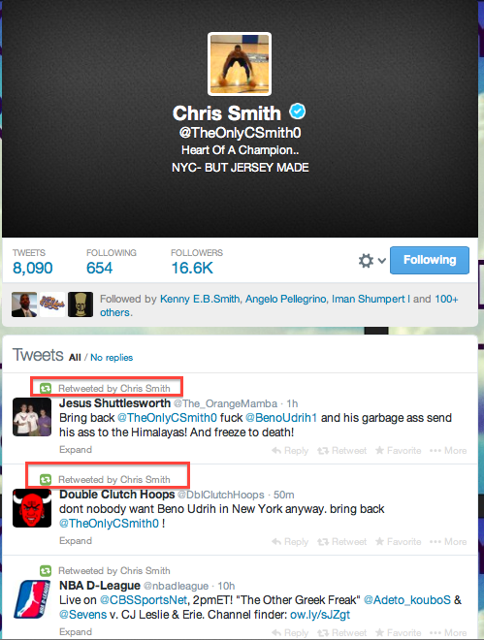The width and height of the screenshot is (484, 640).
Task: Expand the NBA D-League tweet
Action: point(76,631)
